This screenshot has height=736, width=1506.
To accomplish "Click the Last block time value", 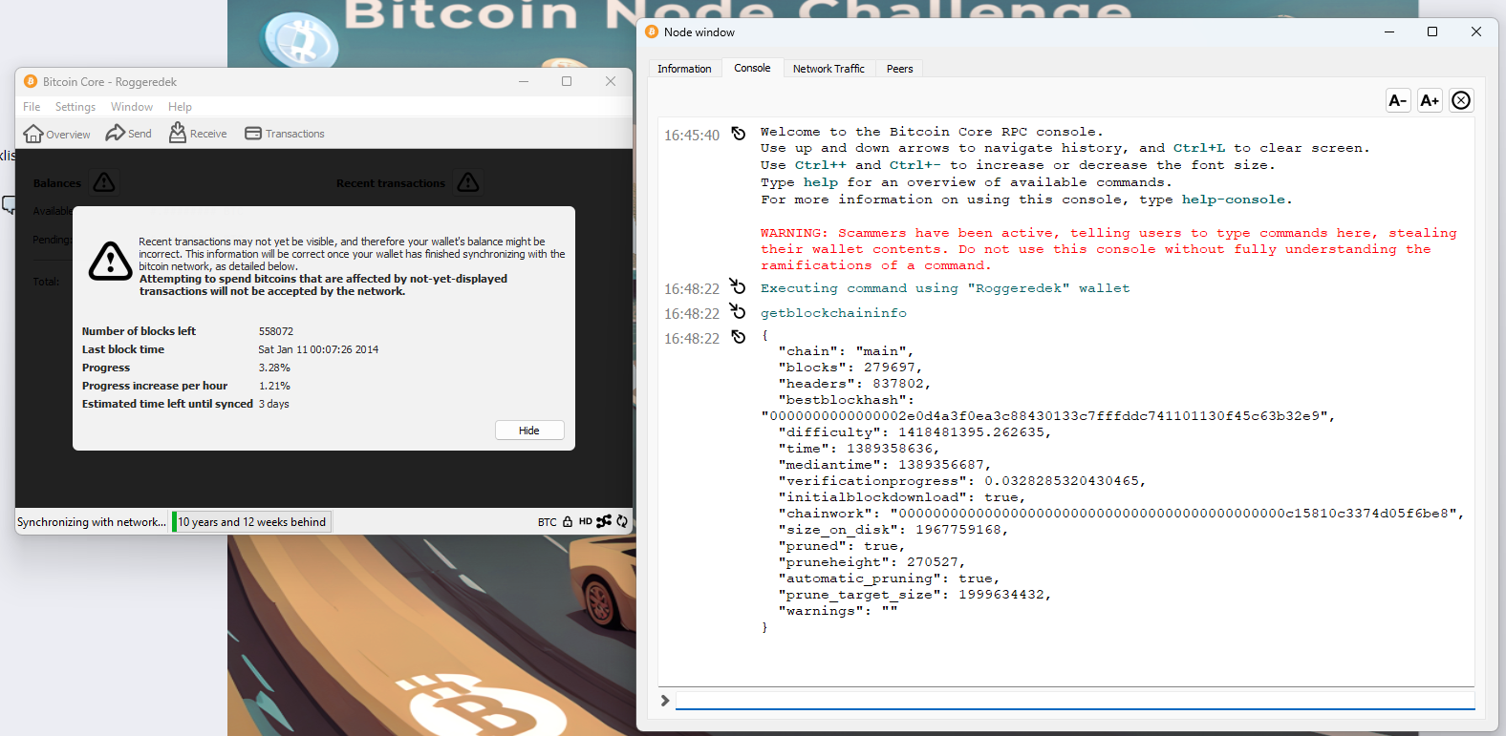I will tap(318, 349).
